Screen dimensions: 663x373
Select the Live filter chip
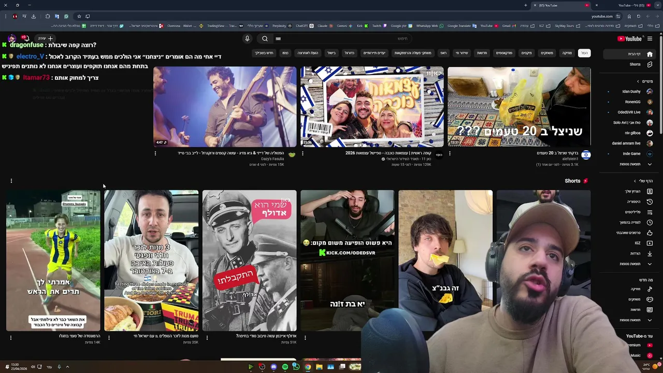(462, 53)
